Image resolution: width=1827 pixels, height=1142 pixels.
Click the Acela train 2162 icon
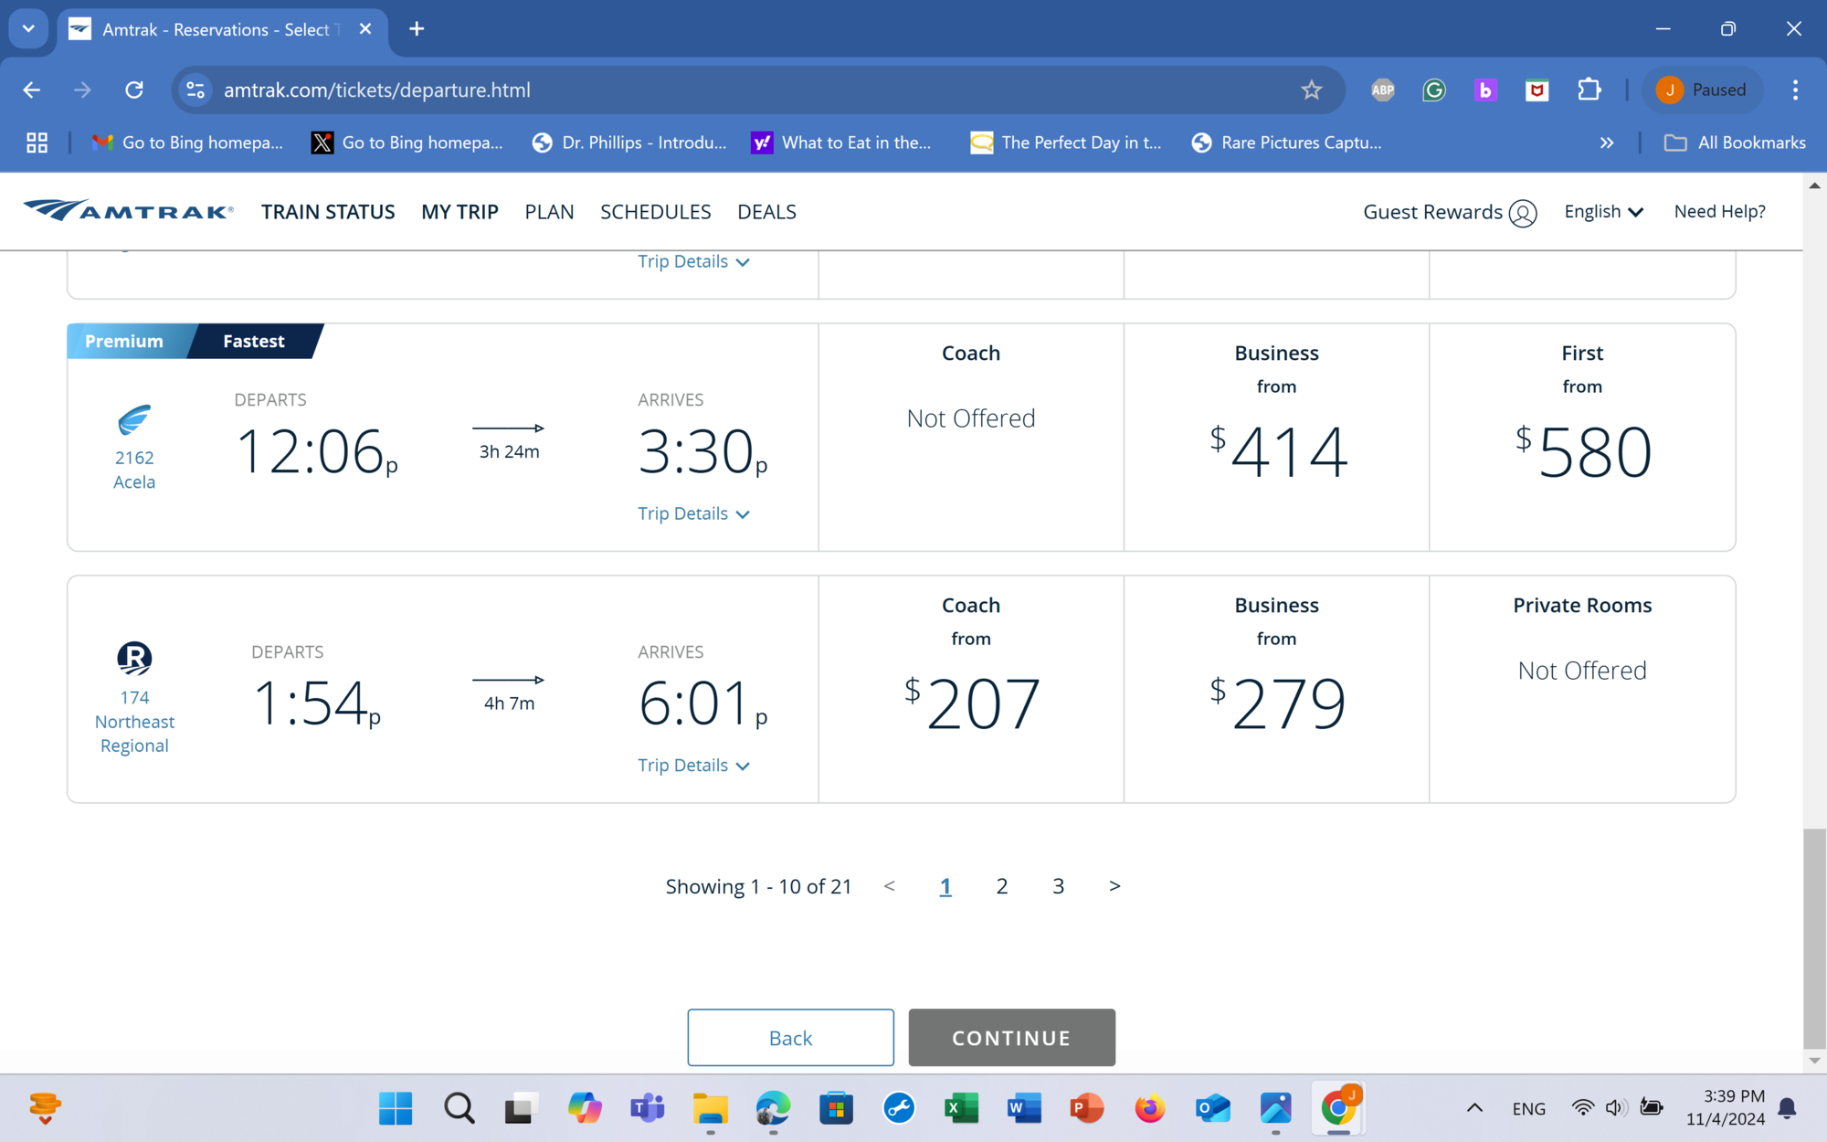[134, 420]
